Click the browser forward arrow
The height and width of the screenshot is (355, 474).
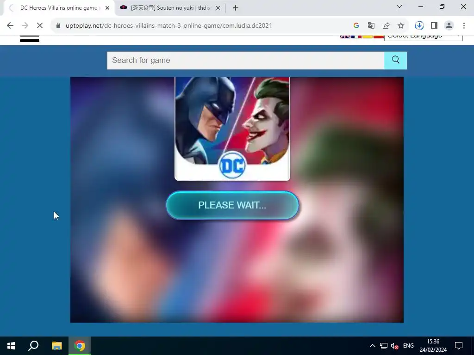coord(25,26)
